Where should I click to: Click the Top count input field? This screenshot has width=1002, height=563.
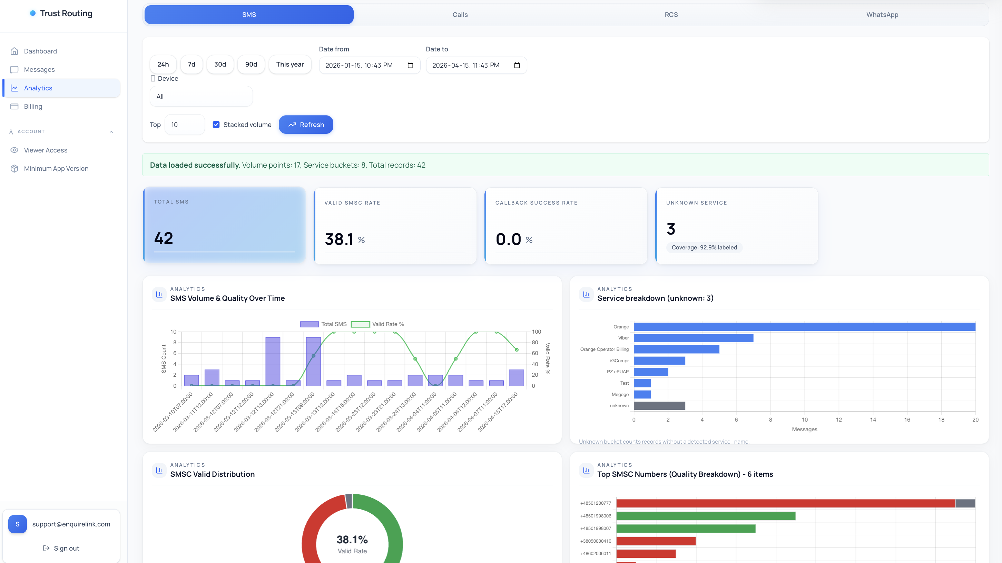pyautogui.click(x=185, y=125)
